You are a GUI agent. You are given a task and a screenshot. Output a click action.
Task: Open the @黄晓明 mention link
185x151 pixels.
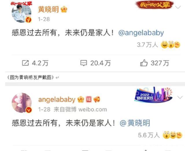click(135, 123)
